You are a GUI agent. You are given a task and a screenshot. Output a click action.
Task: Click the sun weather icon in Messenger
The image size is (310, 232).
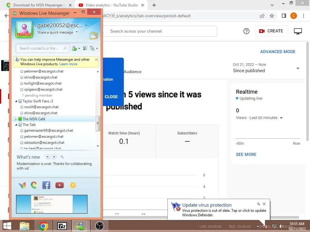click(x=73, y=185)
